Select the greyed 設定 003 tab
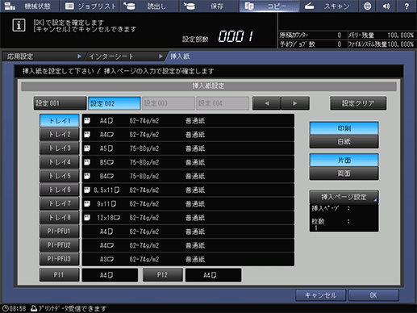 (169, 103)
